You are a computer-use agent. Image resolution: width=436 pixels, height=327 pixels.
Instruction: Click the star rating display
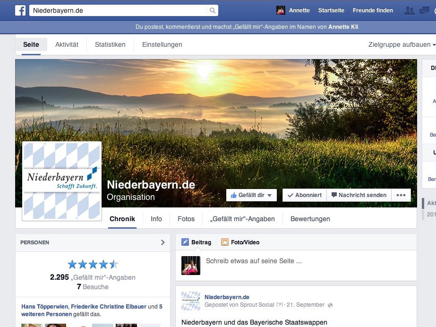[x=93, y=264]
